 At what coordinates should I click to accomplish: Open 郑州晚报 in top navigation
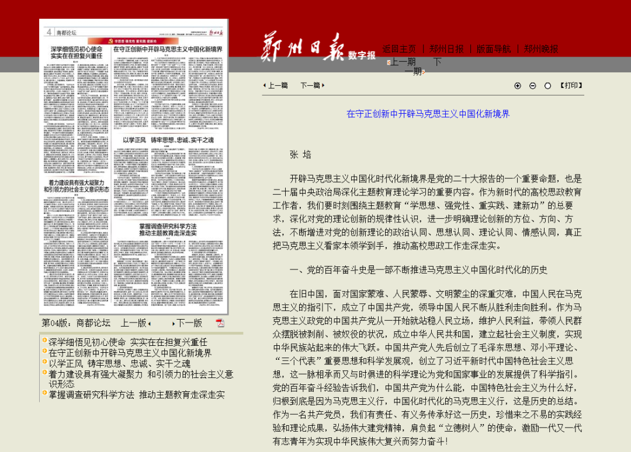pyautogui.click(x=541, y=49)
